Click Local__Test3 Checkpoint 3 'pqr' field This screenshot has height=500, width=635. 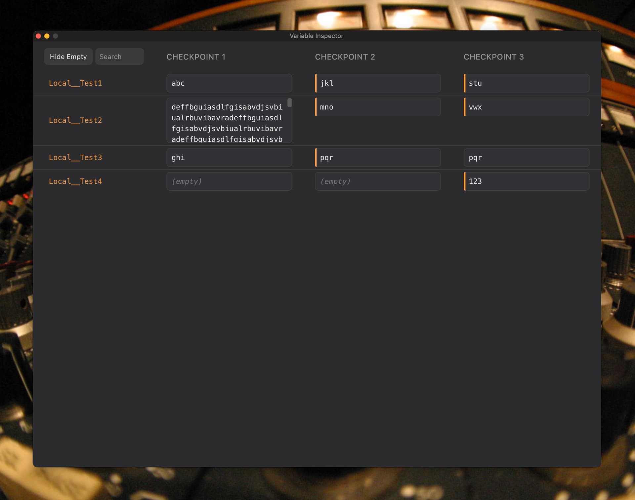tap(526, 158)
